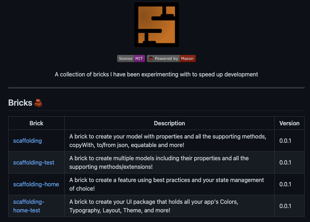Image resolution: width=310 pixels, height=222 pixels.
Task: Click the brick emoji beside Bricks heading
Action: coord(38,103)
